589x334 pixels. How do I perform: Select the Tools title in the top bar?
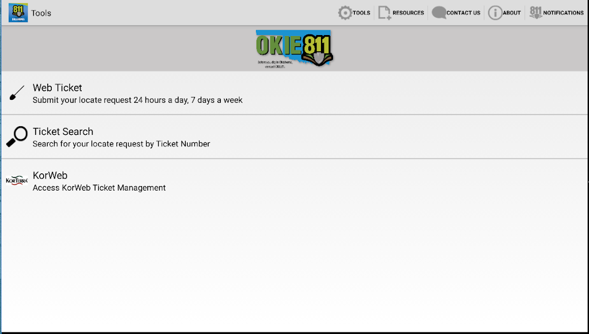[41, 13]
